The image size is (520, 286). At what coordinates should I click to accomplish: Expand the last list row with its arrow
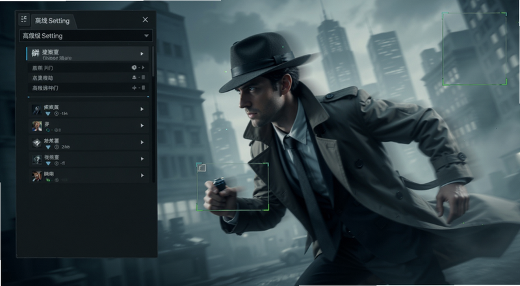pos(142,175)
